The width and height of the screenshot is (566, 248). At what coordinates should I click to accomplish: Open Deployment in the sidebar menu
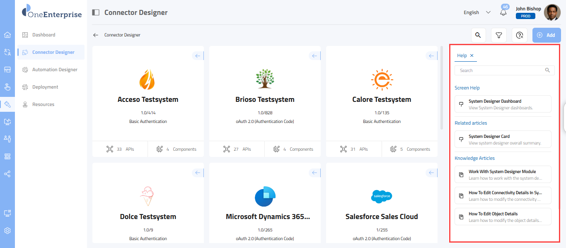click(x=45, y=87)
